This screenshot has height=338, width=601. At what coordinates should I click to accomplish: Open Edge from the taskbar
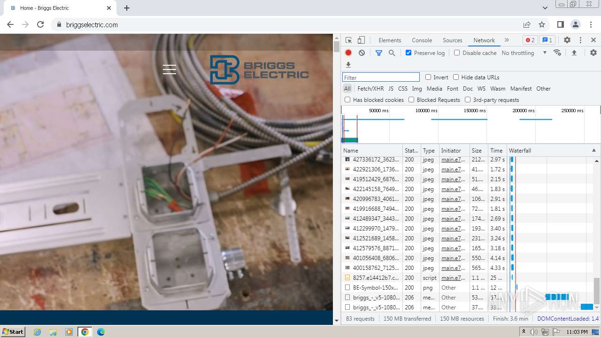pyautogui.click(x=101, y=331)
